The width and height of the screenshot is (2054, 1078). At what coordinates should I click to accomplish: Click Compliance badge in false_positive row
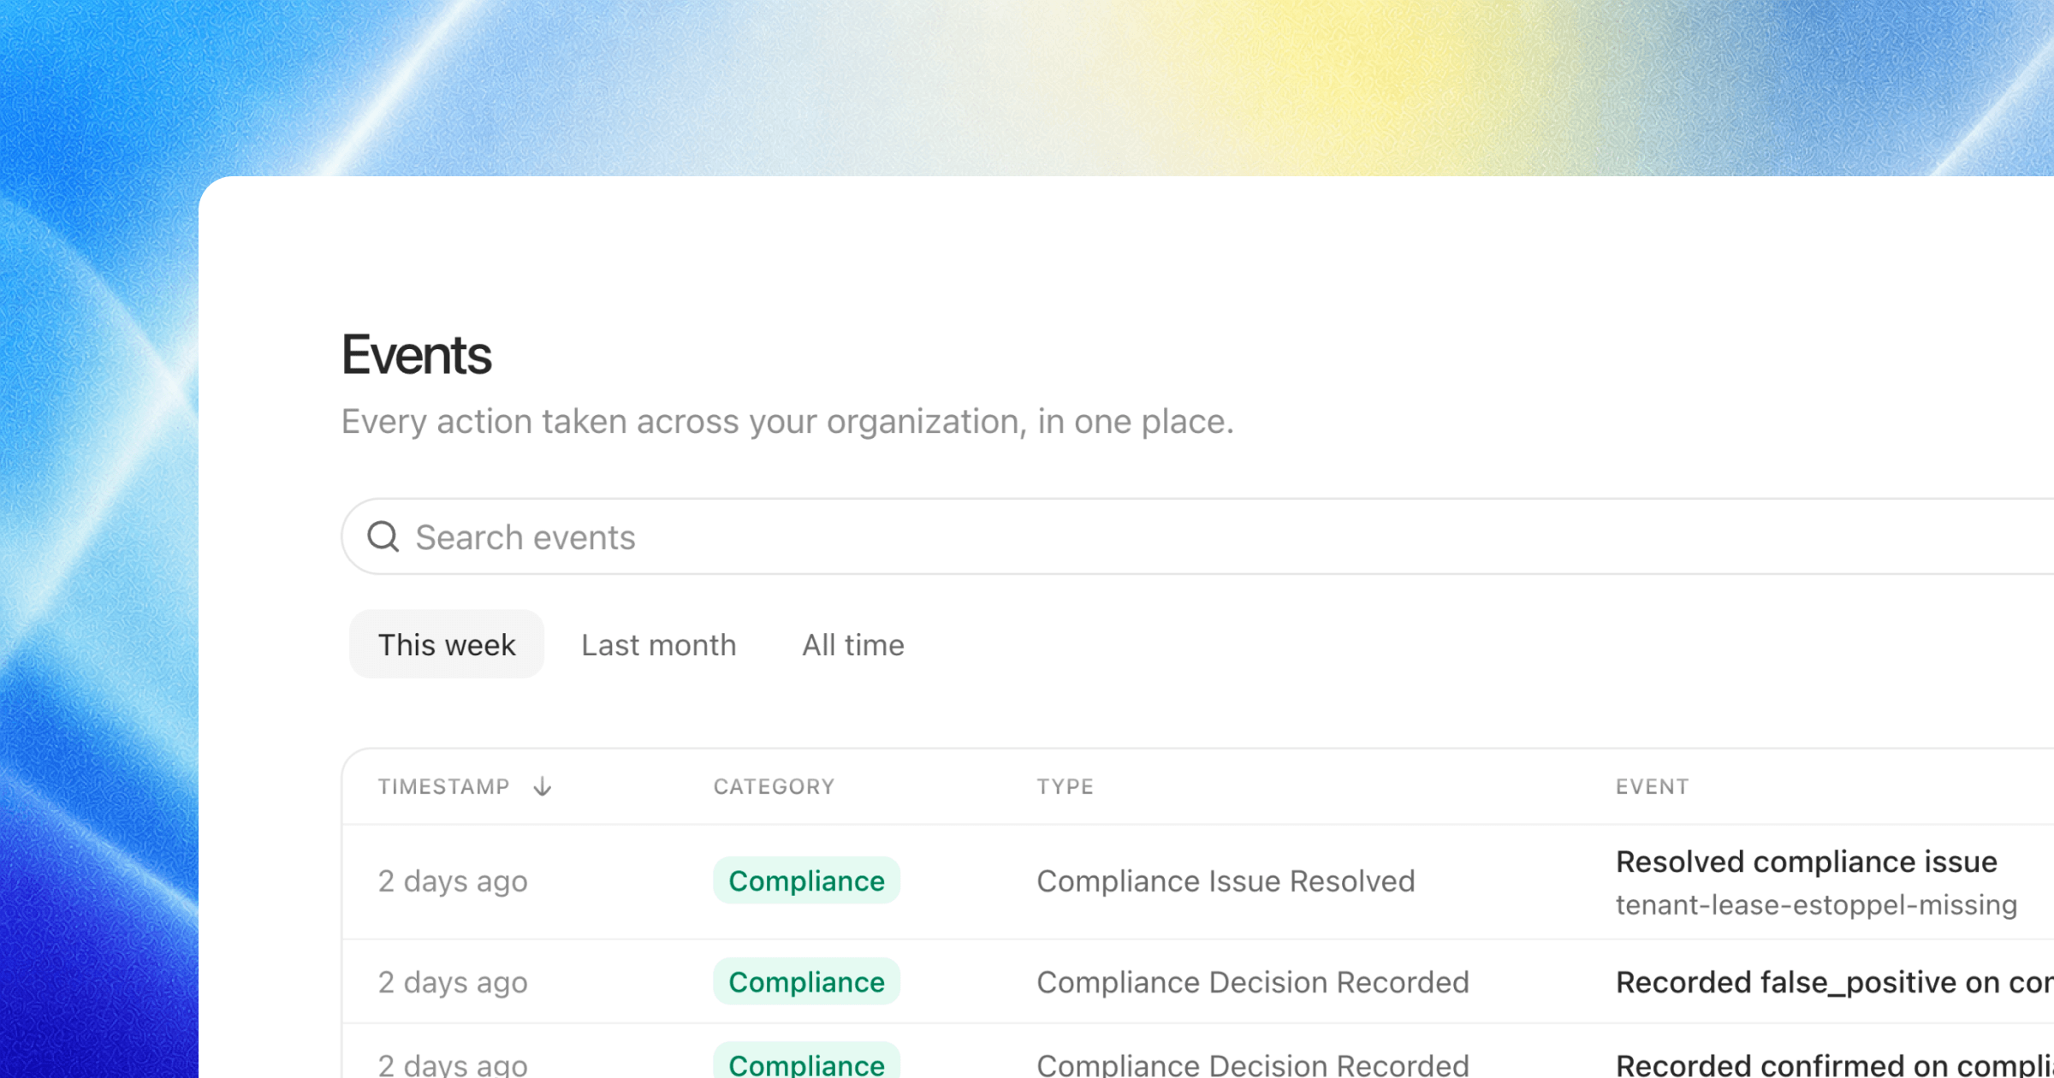click(x=806, y=981)
